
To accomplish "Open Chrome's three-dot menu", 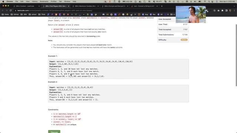I will [234, 11].
